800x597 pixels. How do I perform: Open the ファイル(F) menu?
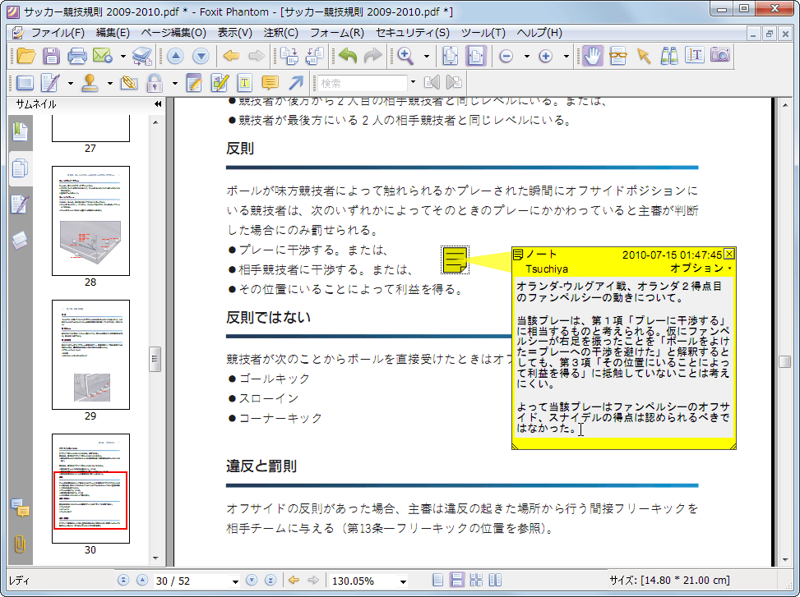(x=58, y=33)
